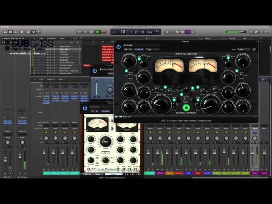Select the Guitar channel strip name

click(169, 173)
